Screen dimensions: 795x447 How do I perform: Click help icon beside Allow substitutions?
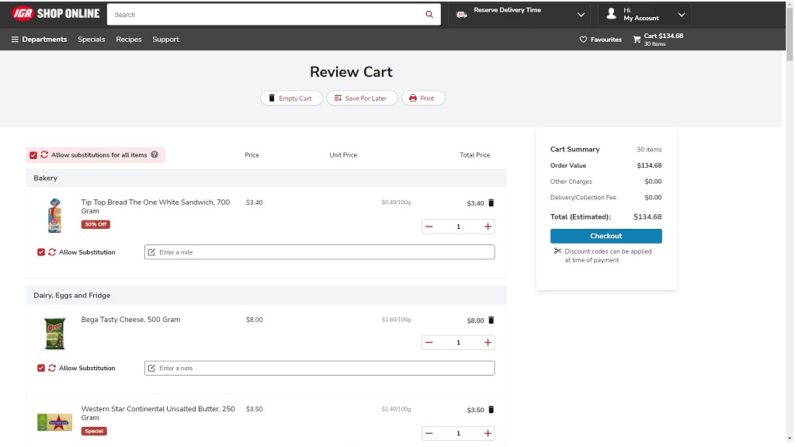click(154, 154)
